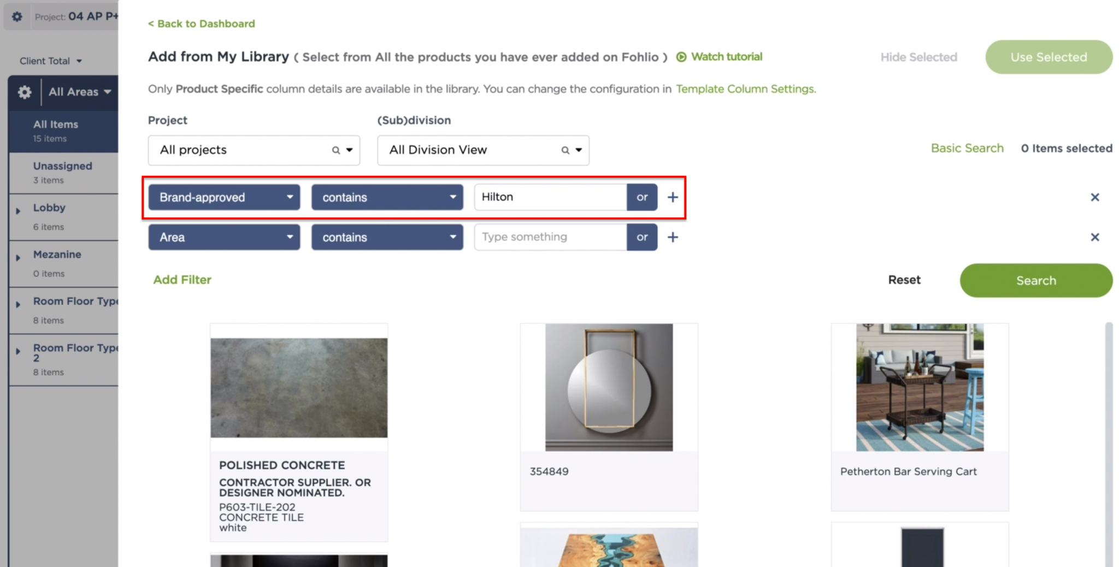Screen dimensions: 1119x567
Task: Select the Petherton Bar Serving Cart thumbnail
Action: tap(920, 387)
